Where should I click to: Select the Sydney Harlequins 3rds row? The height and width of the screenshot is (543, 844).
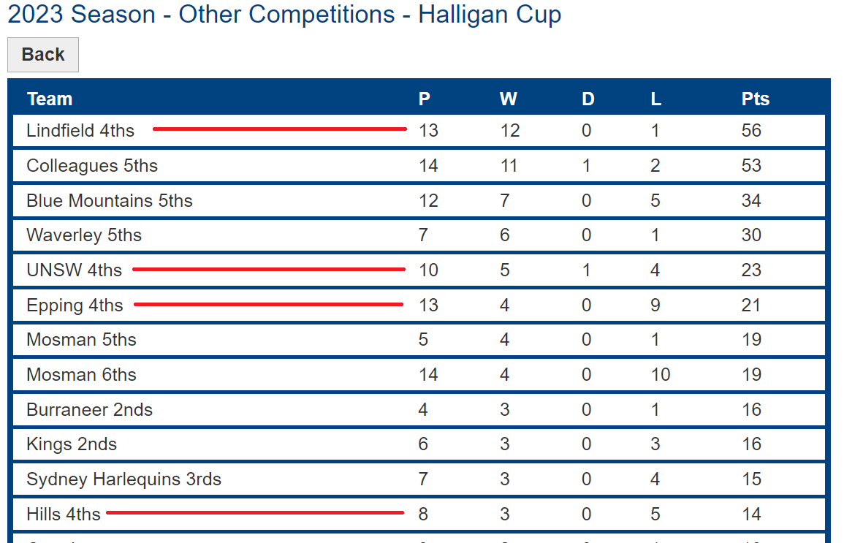click(x=123, y=479)
